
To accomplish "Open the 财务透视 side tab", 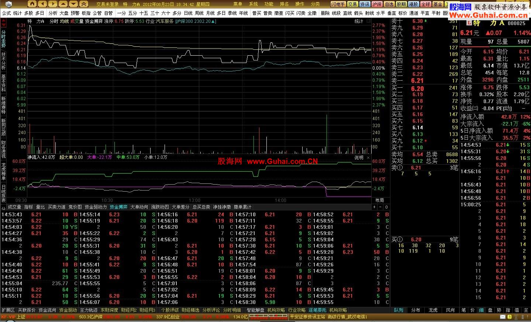I will pos(3,149).
